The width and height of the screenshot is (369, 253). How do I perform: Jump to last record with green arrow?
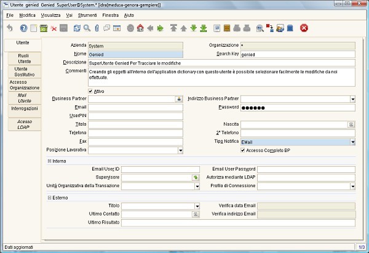coord(204,28)
